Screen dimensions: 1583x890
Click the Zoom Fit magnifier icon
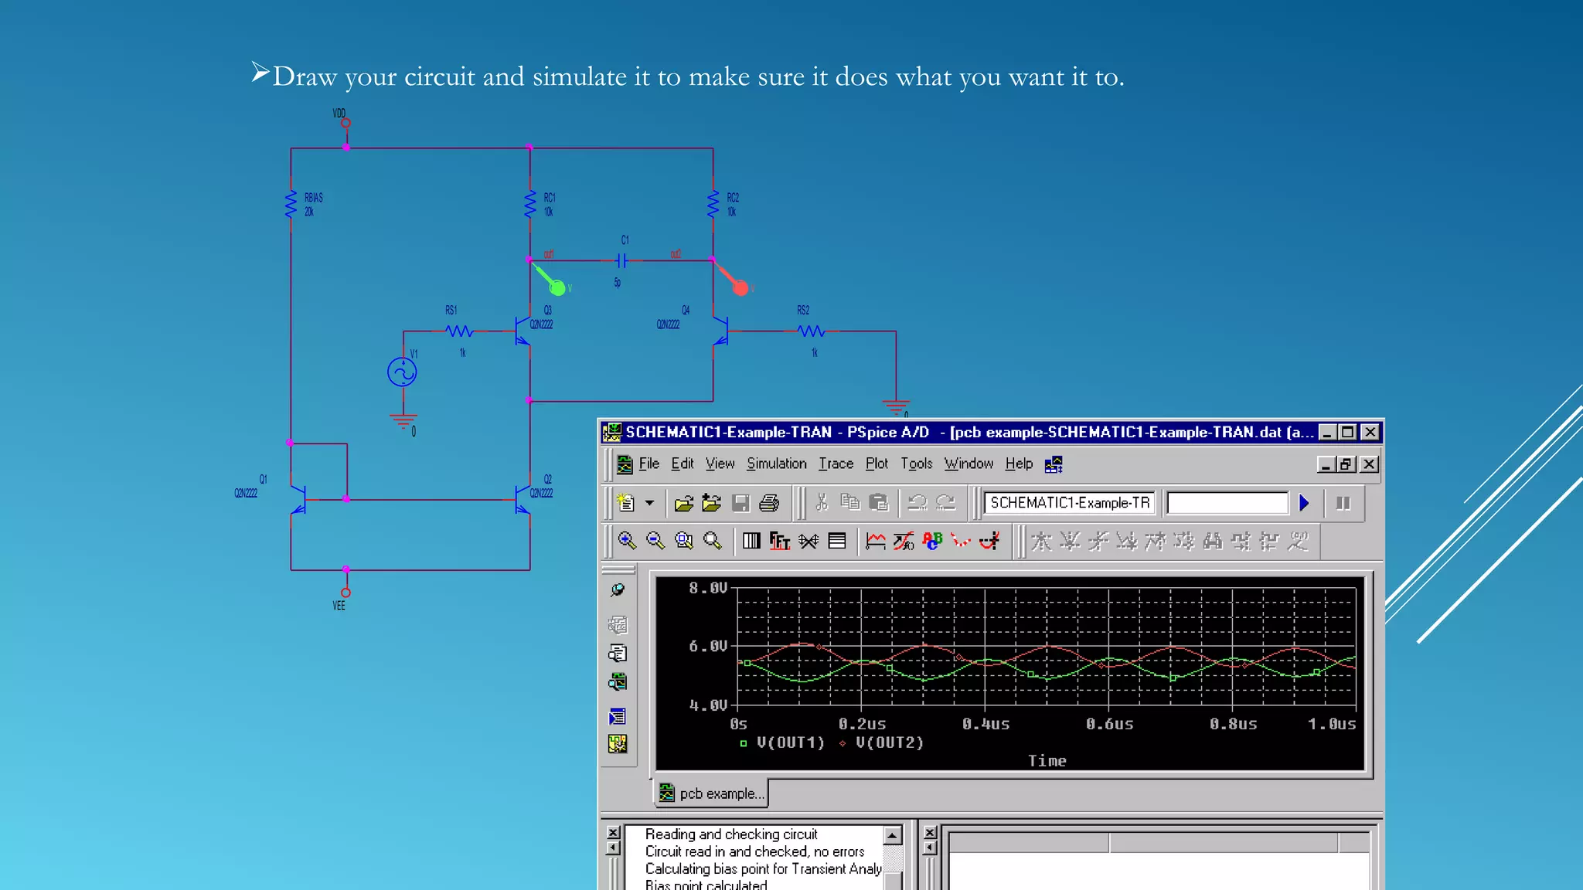coord(713,541)
